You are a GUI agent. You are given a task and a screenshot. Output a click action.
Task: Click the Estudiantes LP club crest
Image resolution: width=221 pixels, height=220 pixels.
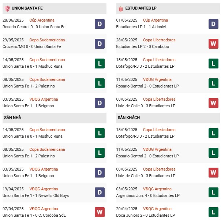pyautogui.click(x=120, y=8)
